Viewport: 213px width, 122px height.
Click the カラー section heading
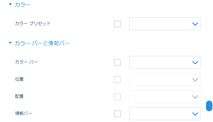pyautogui.click(x=22, y=5)
